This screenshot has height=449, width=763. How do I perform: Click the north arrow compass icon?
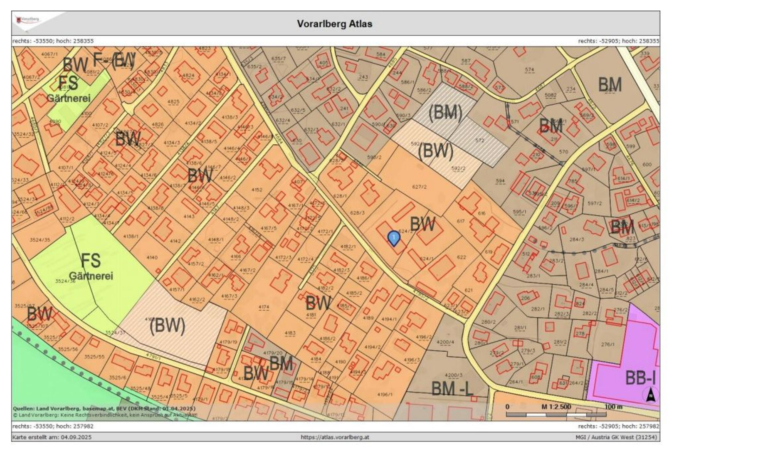point(650,395)
